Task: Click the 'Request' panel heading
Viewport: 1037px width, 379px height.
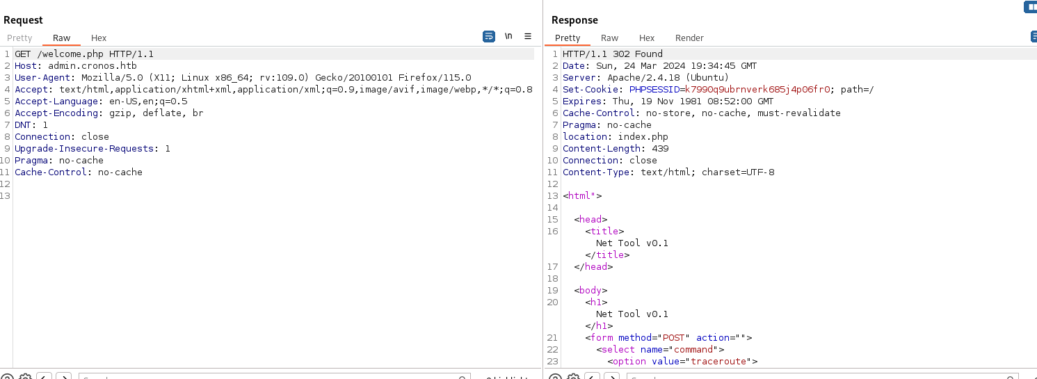Action: (23, 20)
